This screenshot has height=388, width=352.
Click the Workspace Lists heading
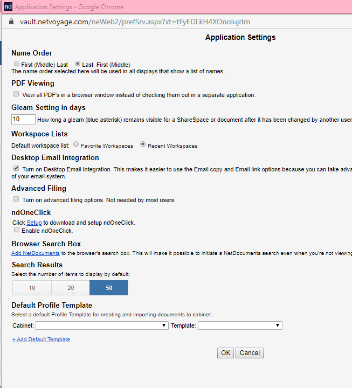click(x=39, y=134)
